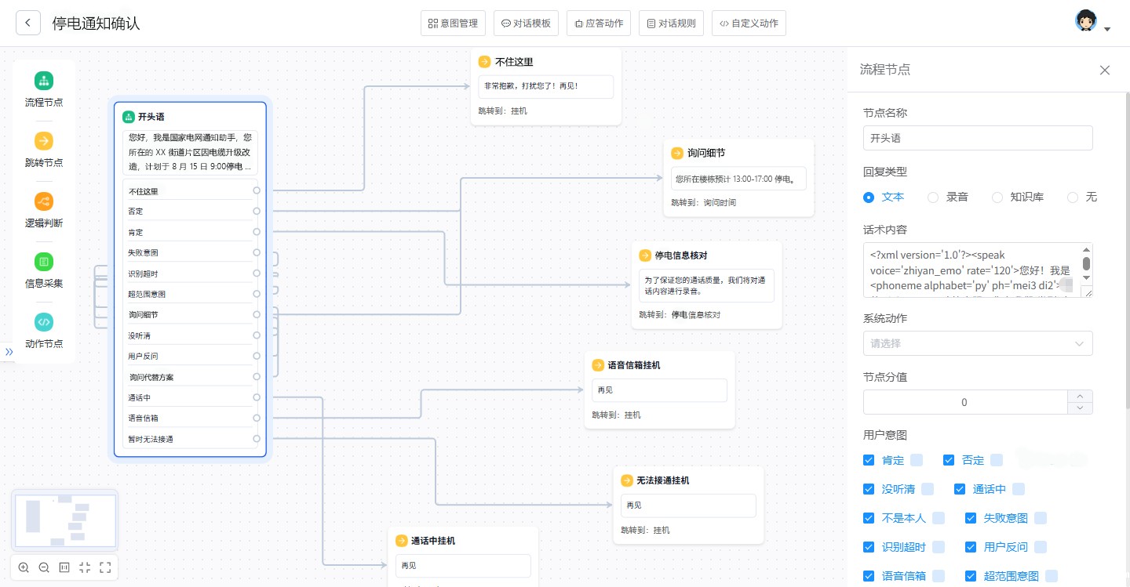Click the 自定义动作 button
Image resolution: width=1130 pixels, height=587 pixels.
click(749, 24)
